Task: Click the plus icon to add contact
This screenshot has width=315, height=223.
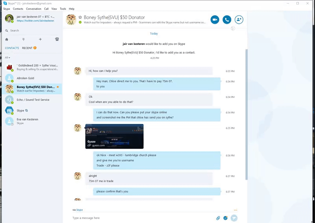Action: pos(40,39)
